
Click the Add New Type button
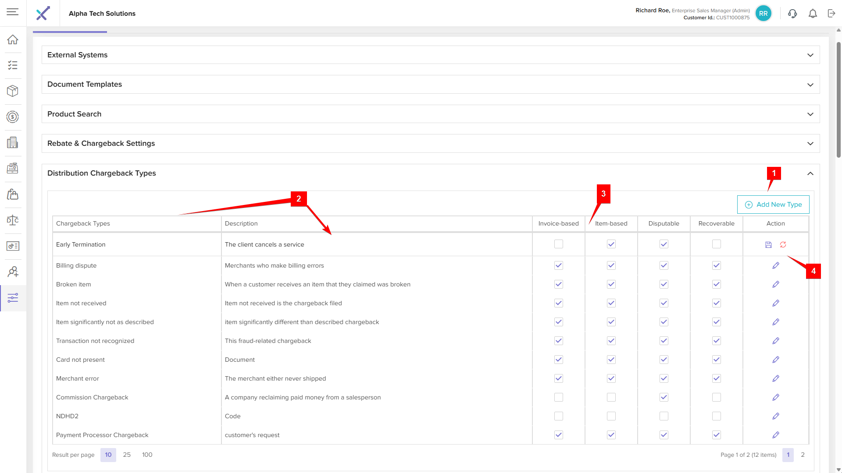(773, 205)
